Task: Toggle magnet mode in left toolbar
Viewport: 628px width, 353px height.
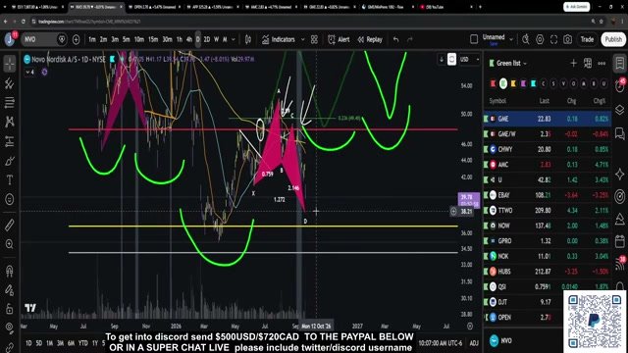Action: pos(10,271)
